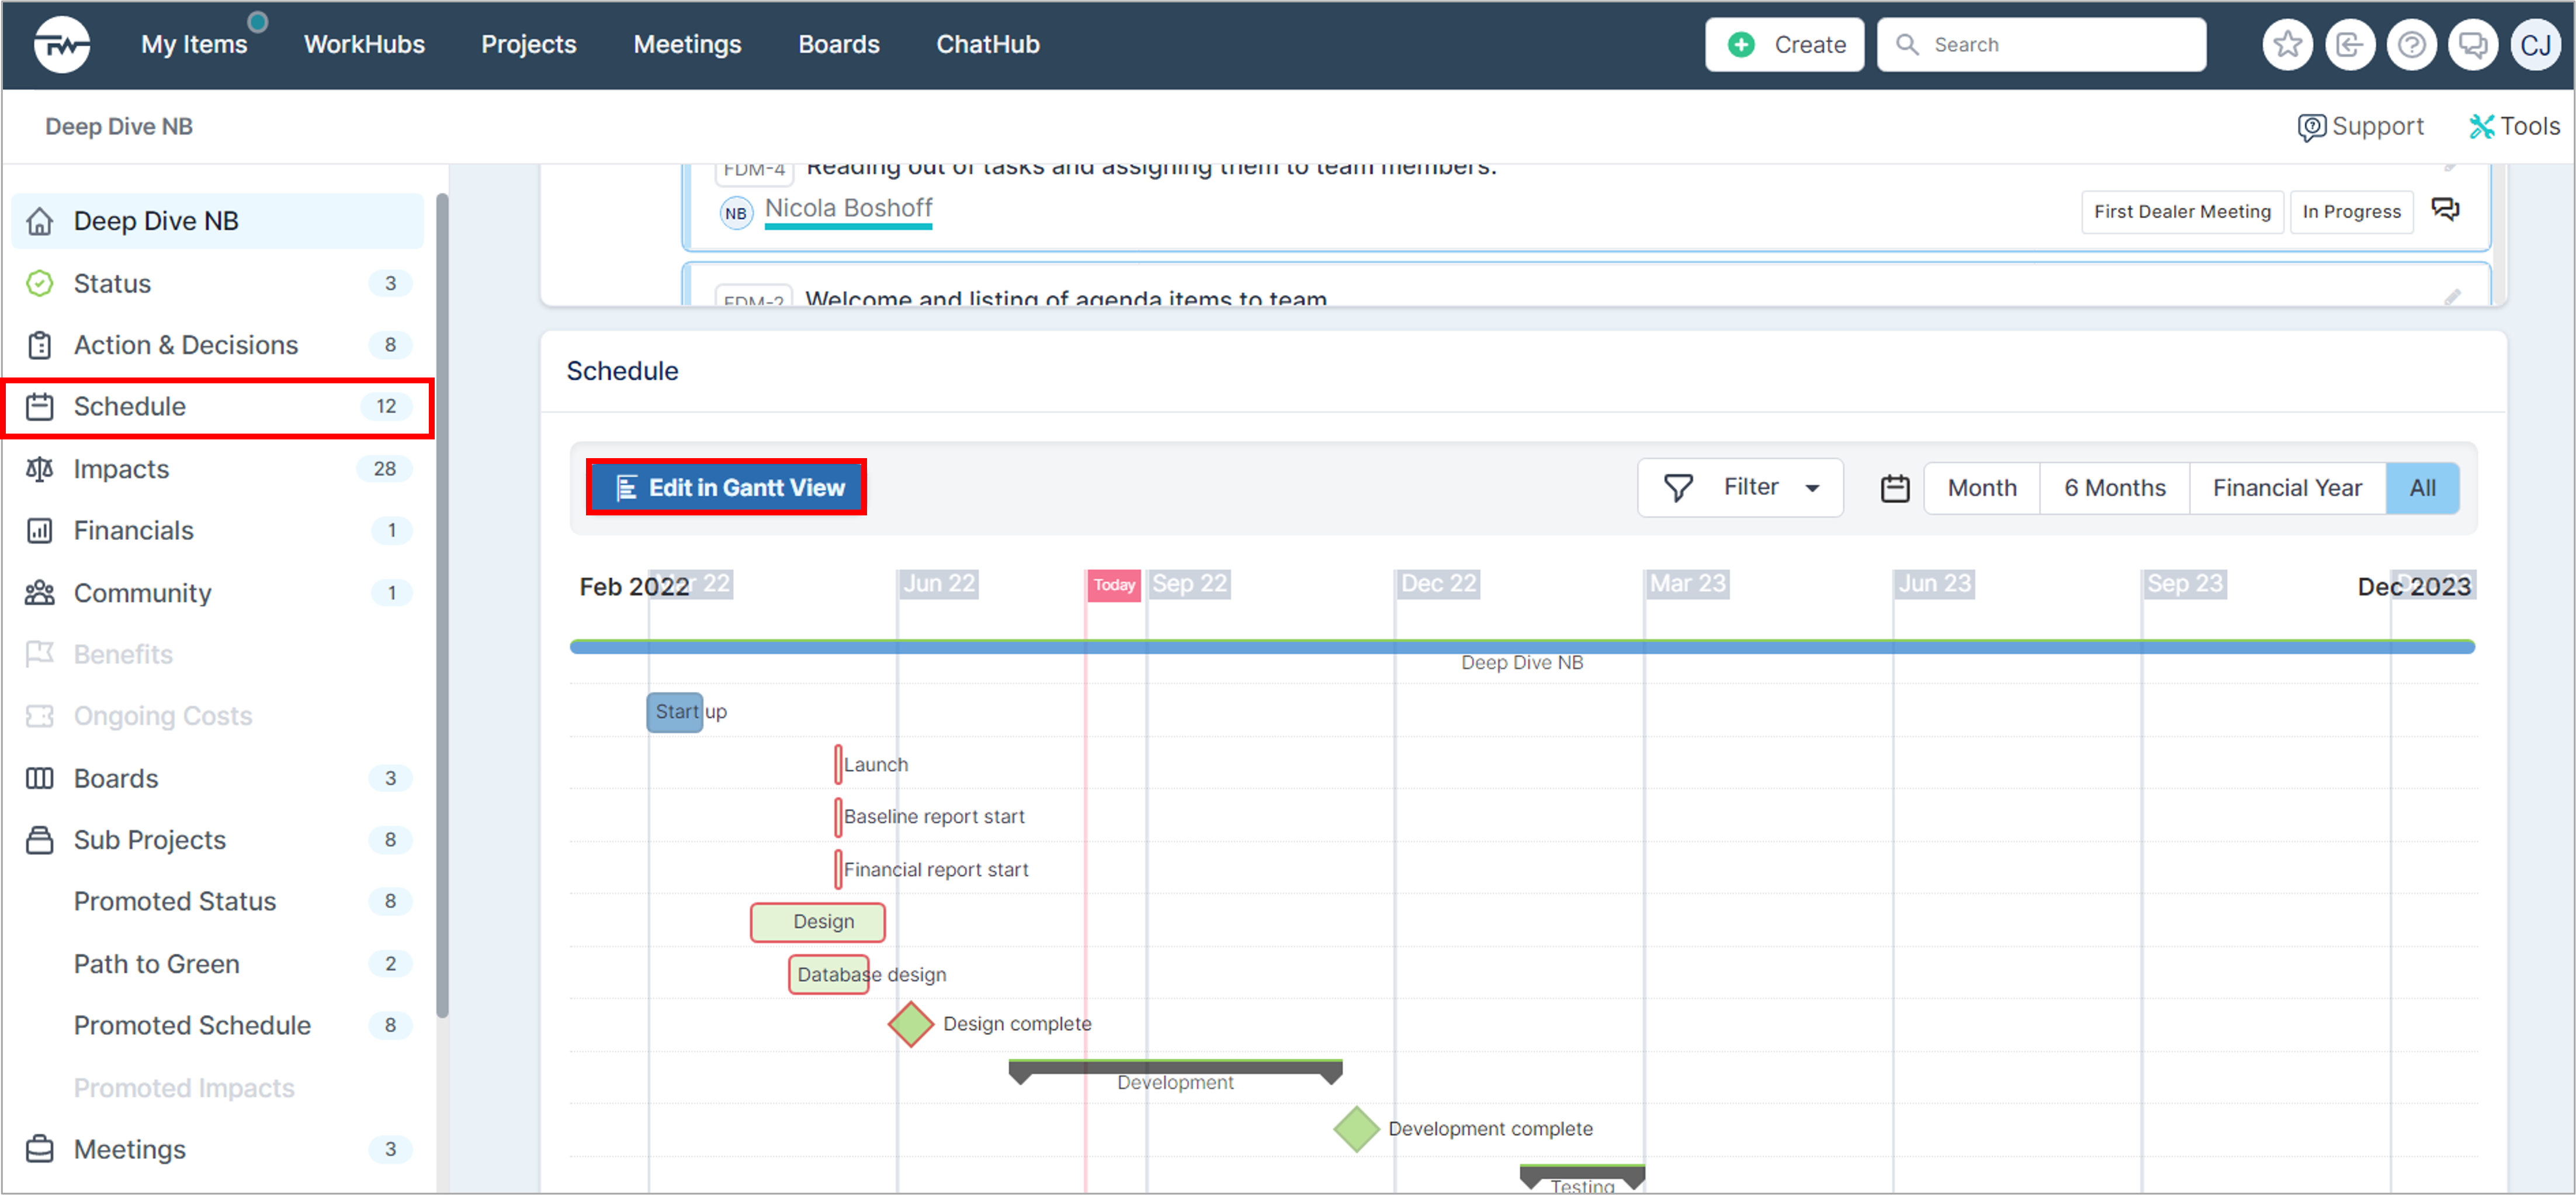The width and height of the screenshot is (2576, 1195).
Task: Click the Schedule calendar icon in sidebar
Action: point(40,407)
